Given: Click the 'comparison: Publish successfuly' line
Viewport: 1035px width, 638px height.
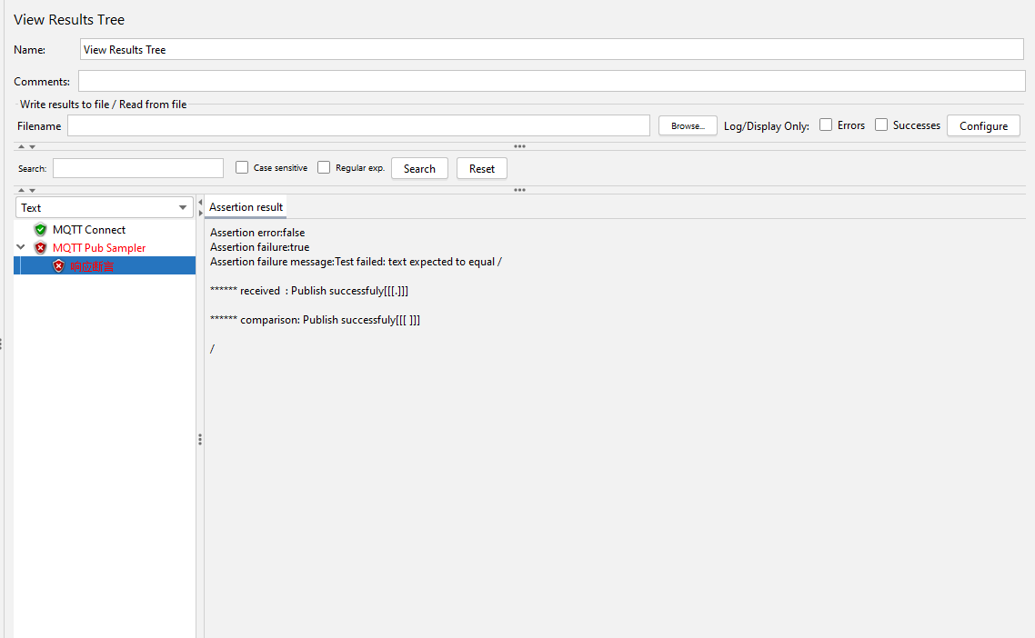Looking at the screenshot, I should [315, 319].
